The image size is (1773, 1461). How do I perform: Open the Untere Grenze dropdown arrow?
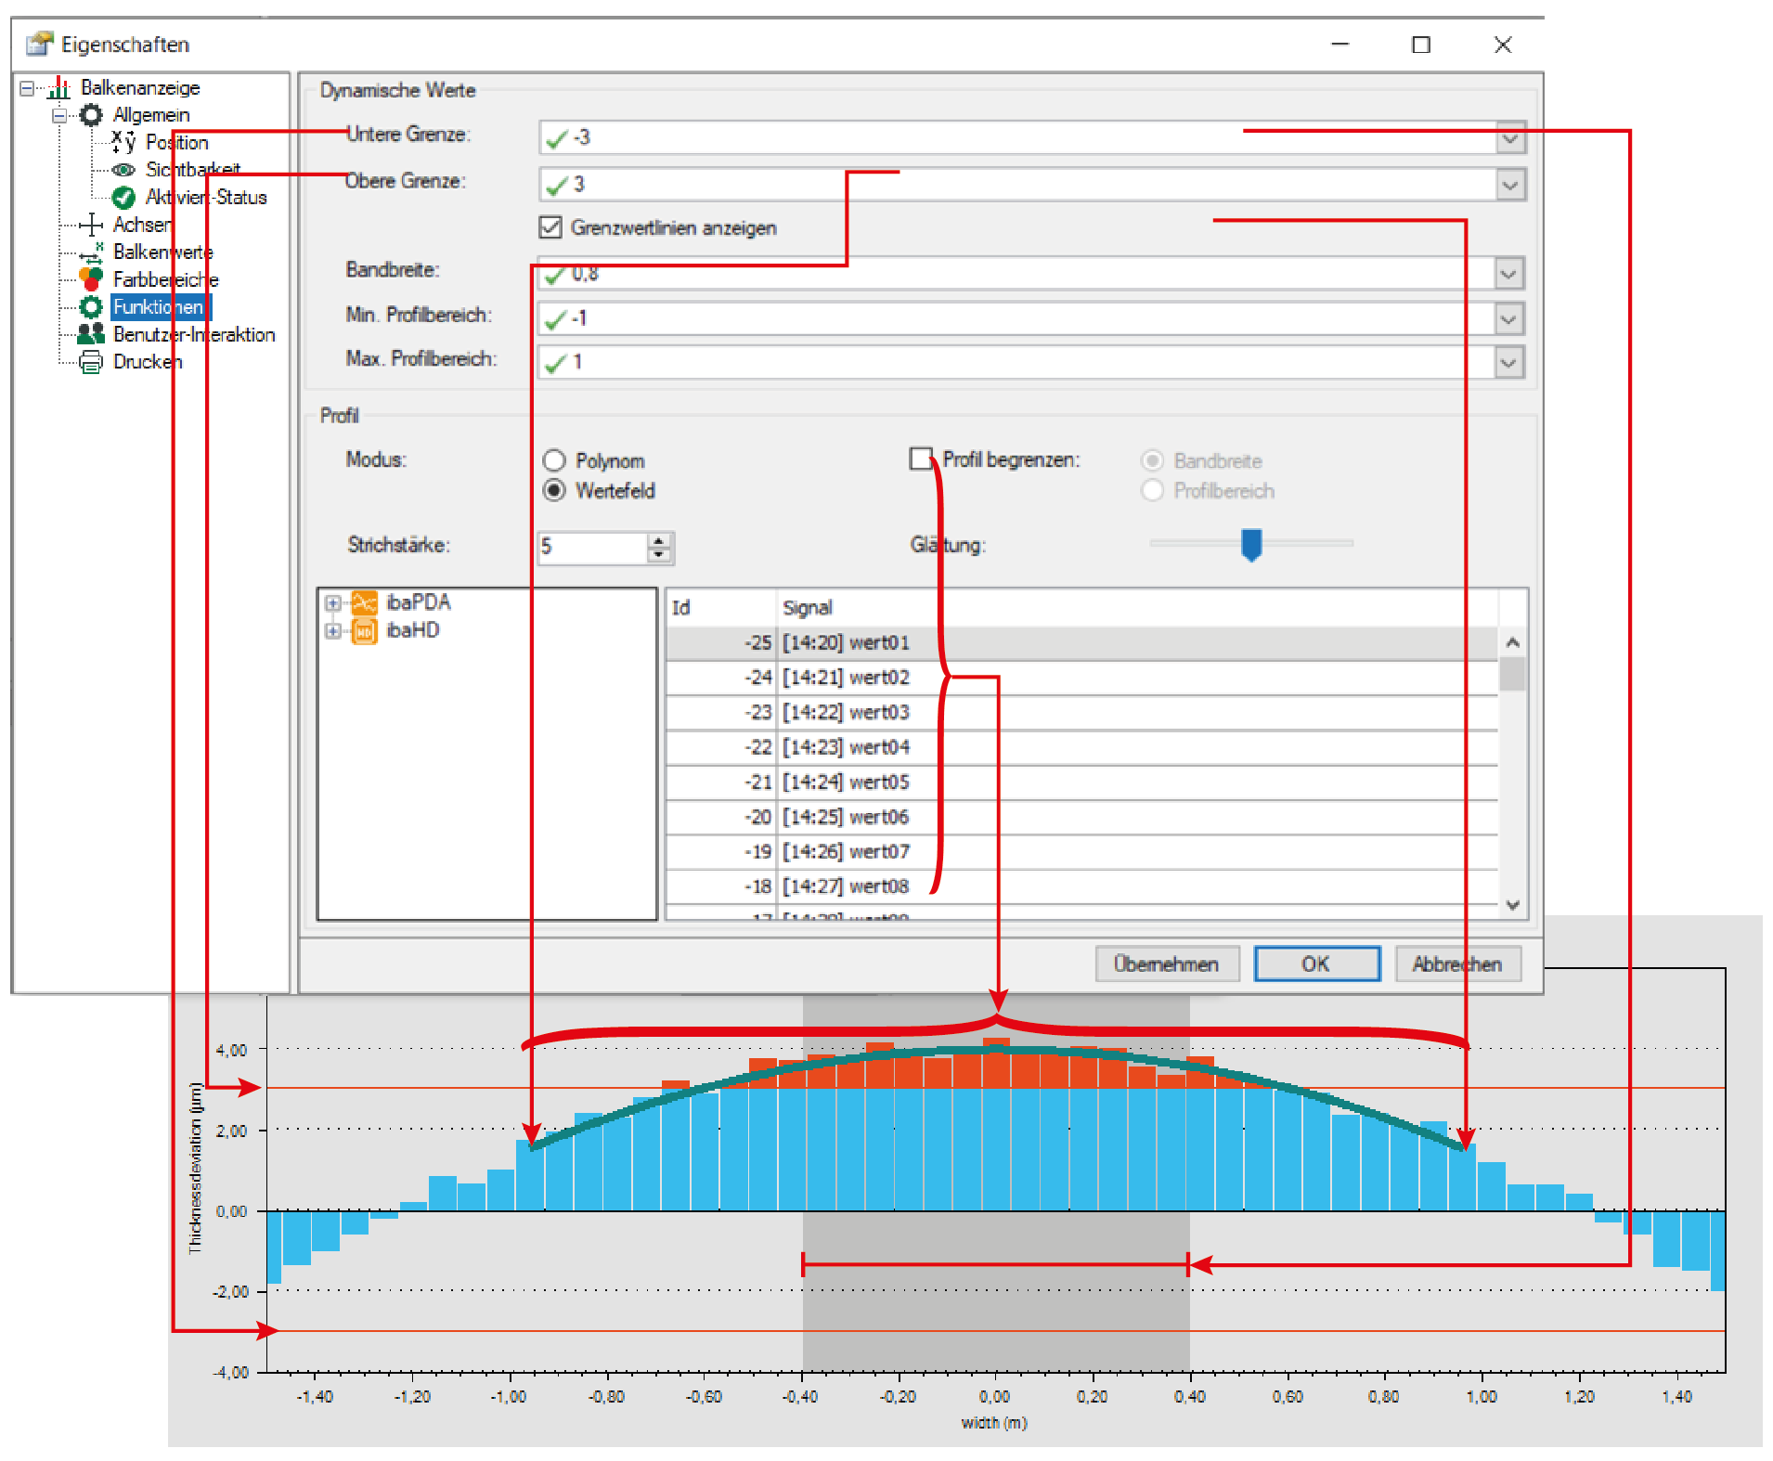pos(1510,138)
